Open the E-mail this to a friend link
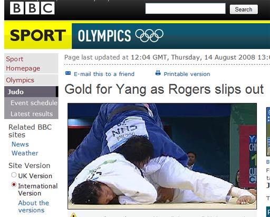The width and height of the screenshot is (270, 217). pyautogui.click(x=104, y=74)
